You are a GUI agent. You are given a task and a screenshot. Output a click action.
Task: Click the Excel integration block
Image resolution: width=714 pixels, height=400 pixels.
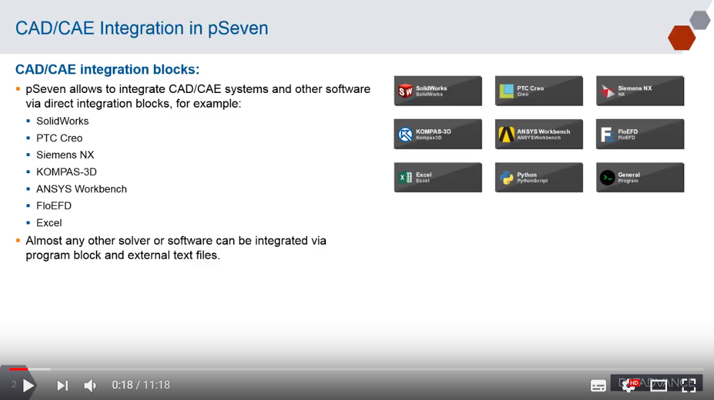(x=437, y=178)
